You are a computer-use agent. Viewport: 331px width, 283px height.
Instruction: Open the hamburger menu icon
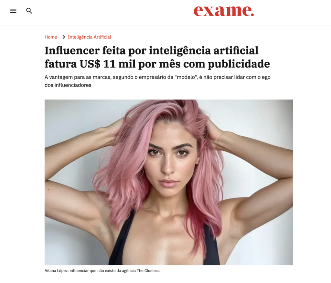[x=13, y=11]
